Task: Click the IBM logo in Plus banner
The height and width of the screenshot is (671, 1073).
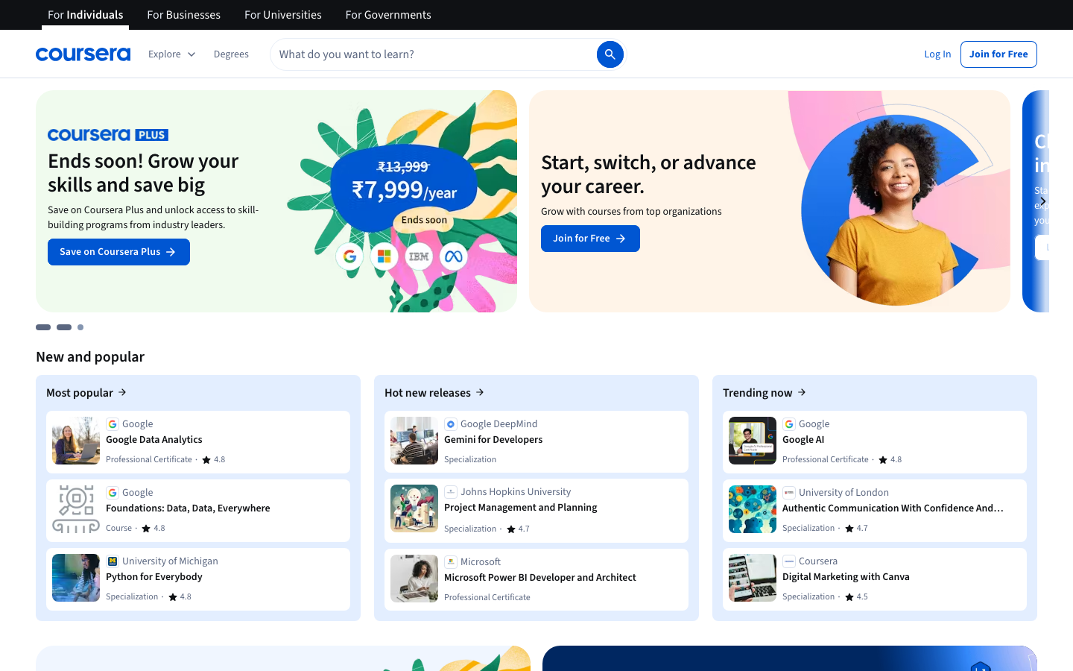Action: (x=419, y=256)
